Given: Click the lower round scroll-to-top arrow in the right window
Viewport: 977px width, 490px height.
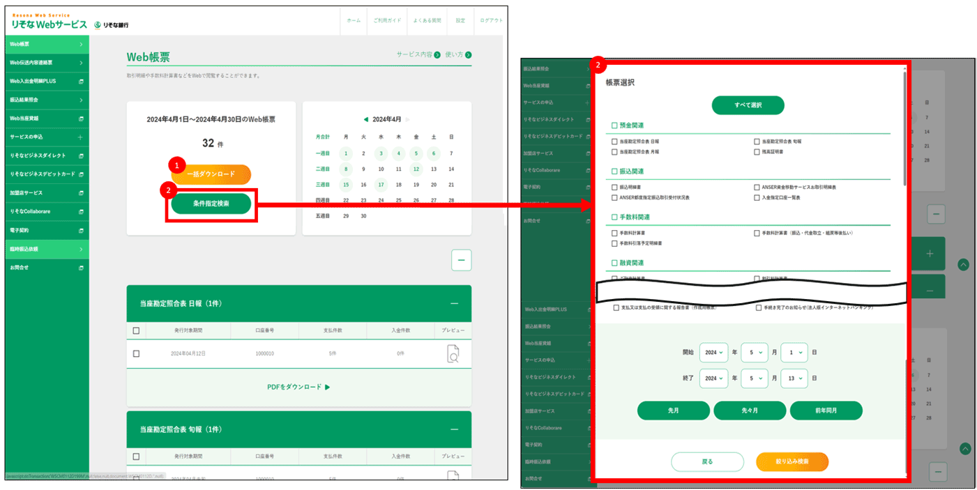Looking at the screenshot, I should click(965, 449).
